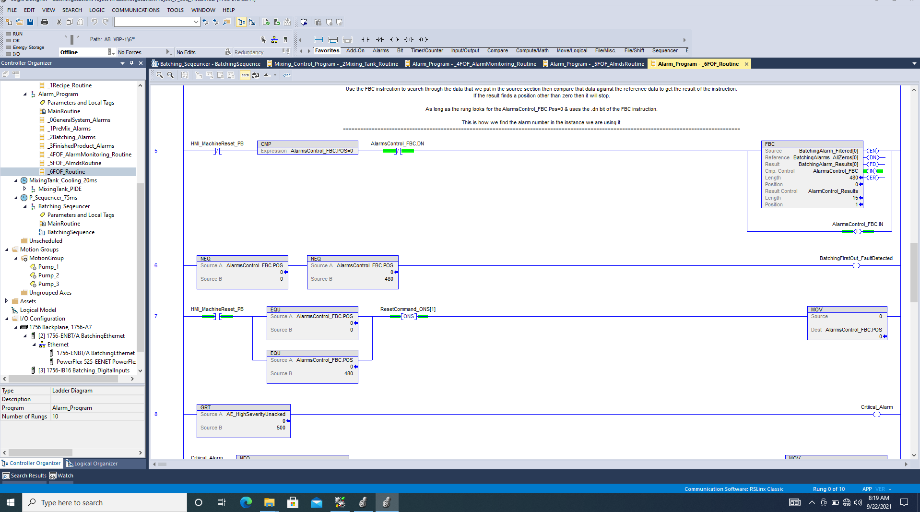Select Pump_2 axis in MotionGroup

[x=48, y=275]
